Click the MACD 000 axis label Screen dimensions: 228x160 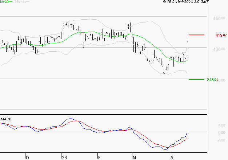point(222,133)
